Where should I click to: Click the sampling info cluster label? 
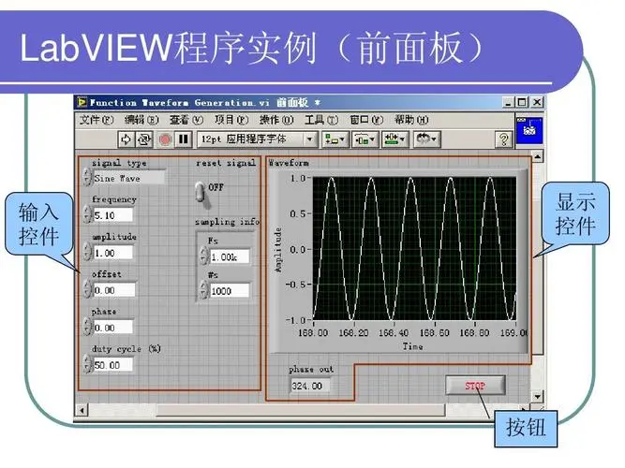point(227,222)
